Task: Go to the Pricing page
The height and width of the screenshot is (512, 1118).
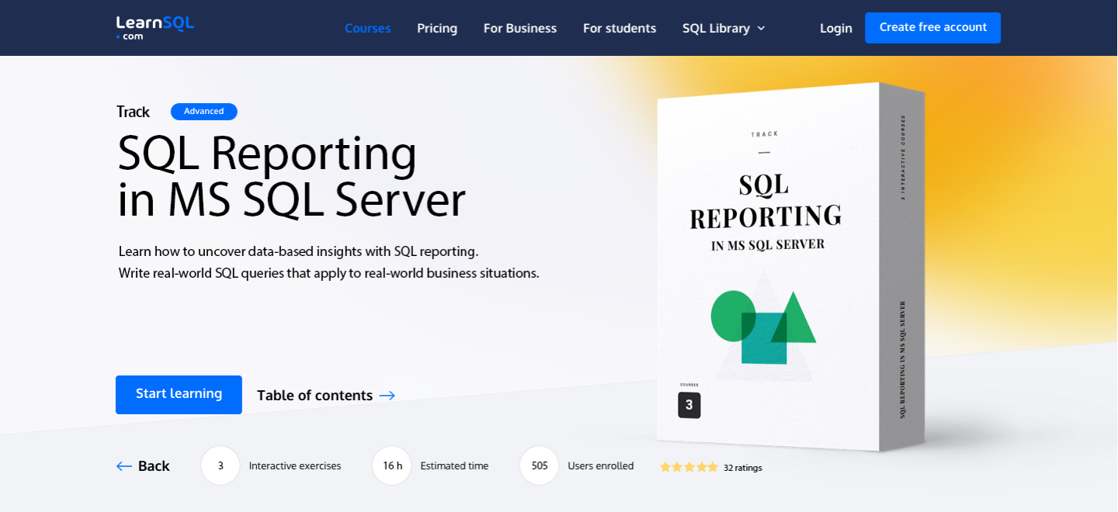Action: point(437,28)
